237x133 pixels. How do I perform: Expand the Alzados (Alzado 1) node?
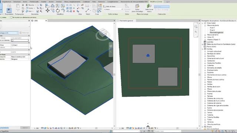pyautogui.click(x=205, y=40)
